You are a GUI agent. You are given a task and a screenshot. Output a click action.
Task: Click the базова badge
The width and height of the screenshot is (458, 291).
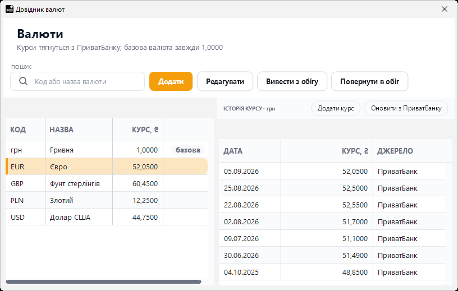pos(188,150)
